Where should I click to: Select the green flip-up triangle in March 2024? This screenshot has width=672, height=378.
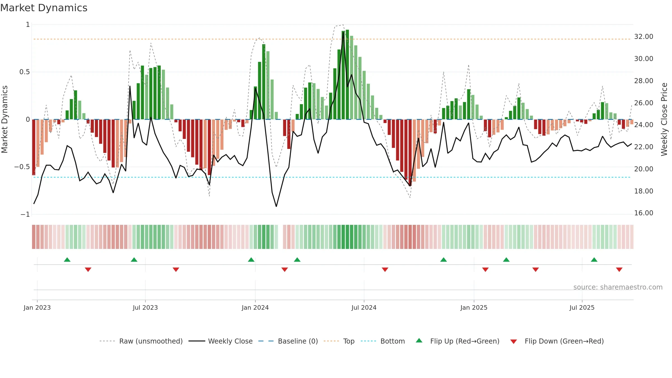pyautogui.click(x=297, y=260)
